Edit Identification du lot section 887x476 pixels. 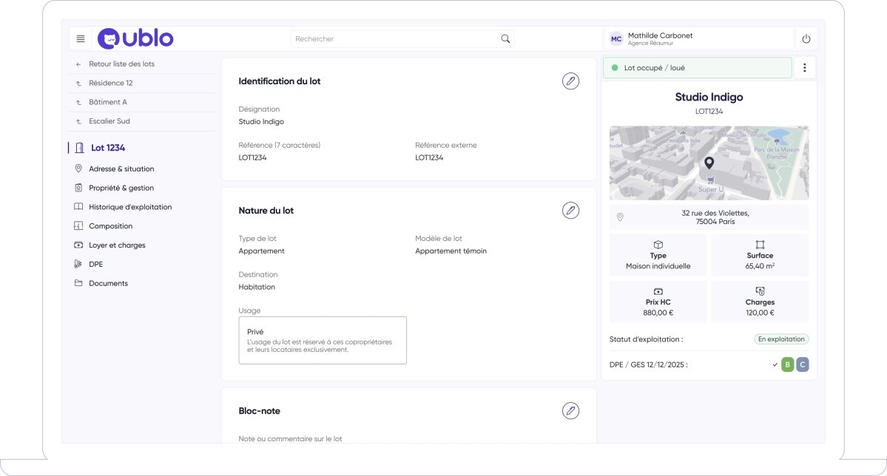[570, 81]
